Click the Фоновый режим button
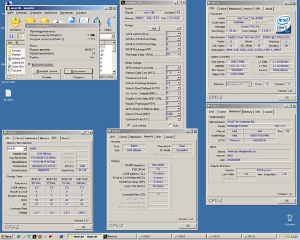This screenshot has width=300, height=240. point(47,71)
